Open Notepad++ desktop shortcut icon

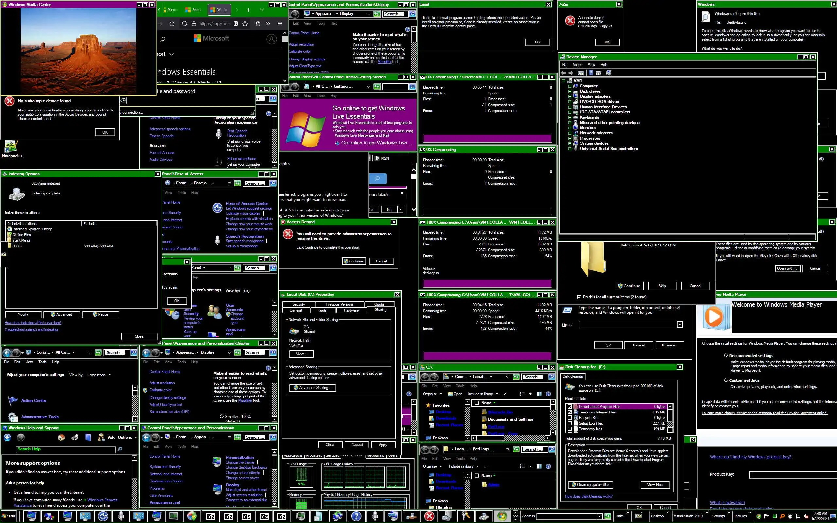[11, 147]
